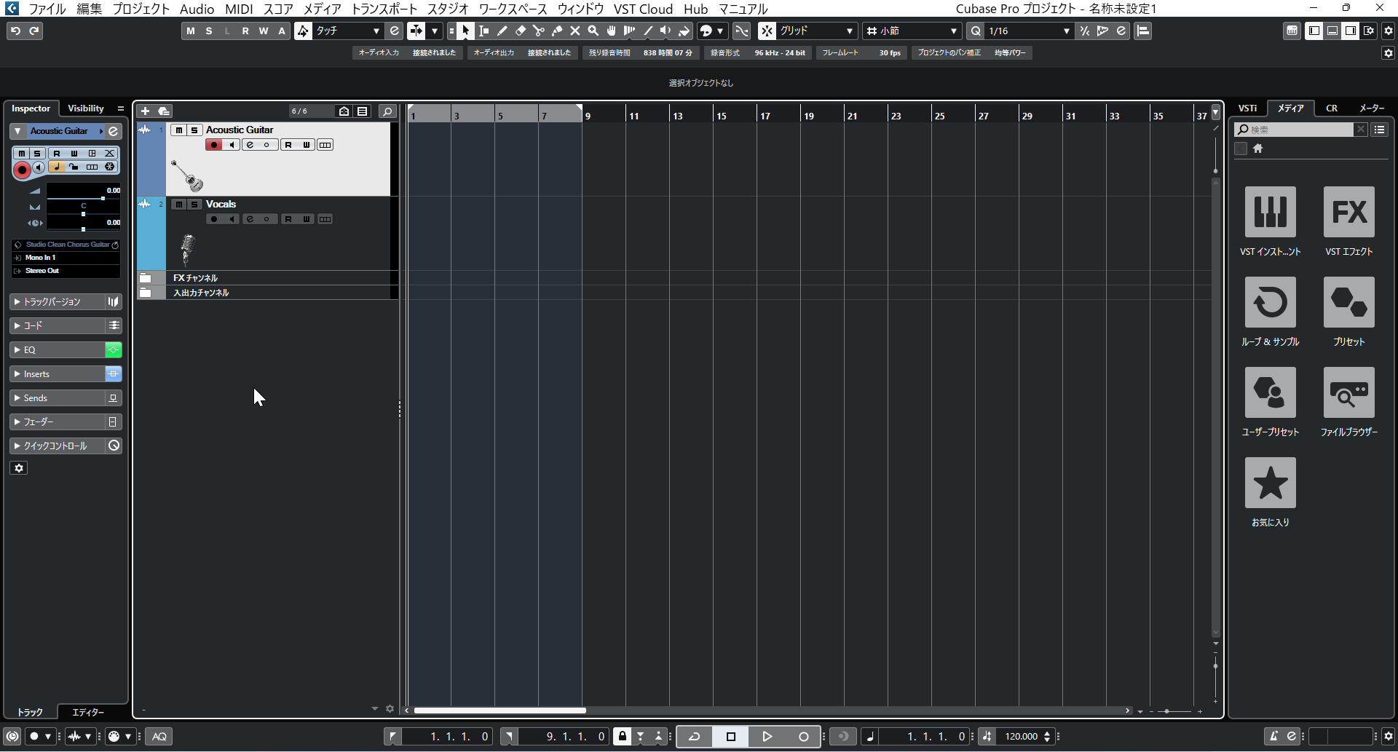The width and height of the screenshot is (1398, 752).
Task: Select the Split (scissors) tool
Action: pos(538,31)
